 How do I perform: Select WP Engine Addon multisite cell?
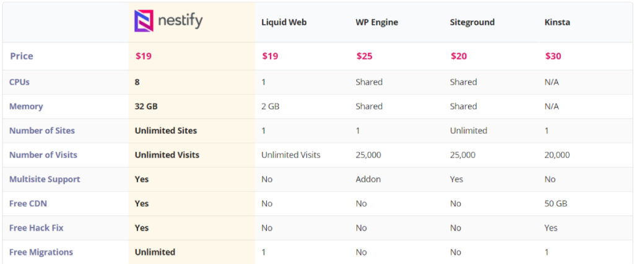click(368, 179)
